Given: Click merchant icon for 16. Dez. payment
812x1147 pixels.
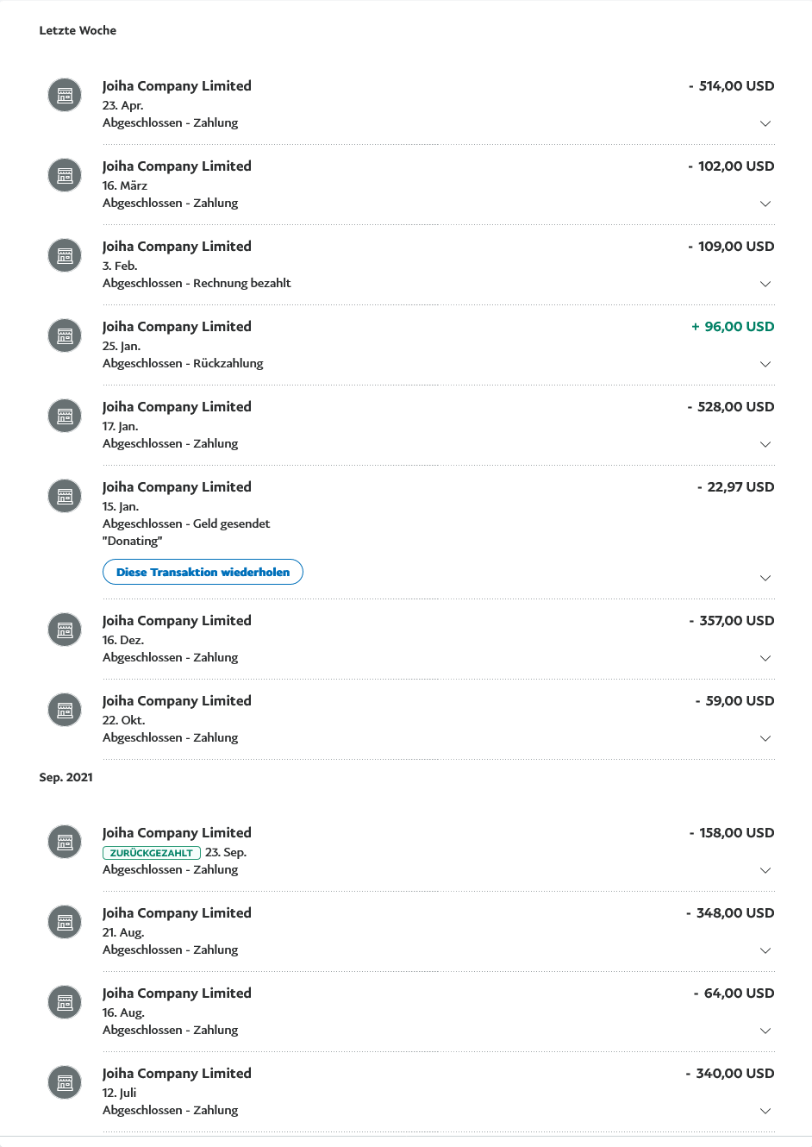Looking at the screenshot, I should point(65,630).
